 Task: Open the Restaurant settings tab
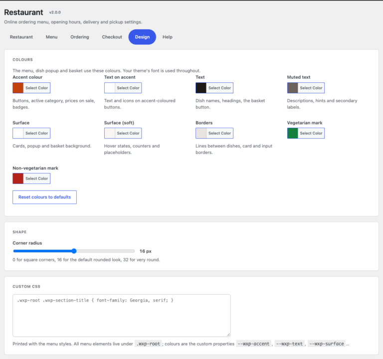click(21, 37)
